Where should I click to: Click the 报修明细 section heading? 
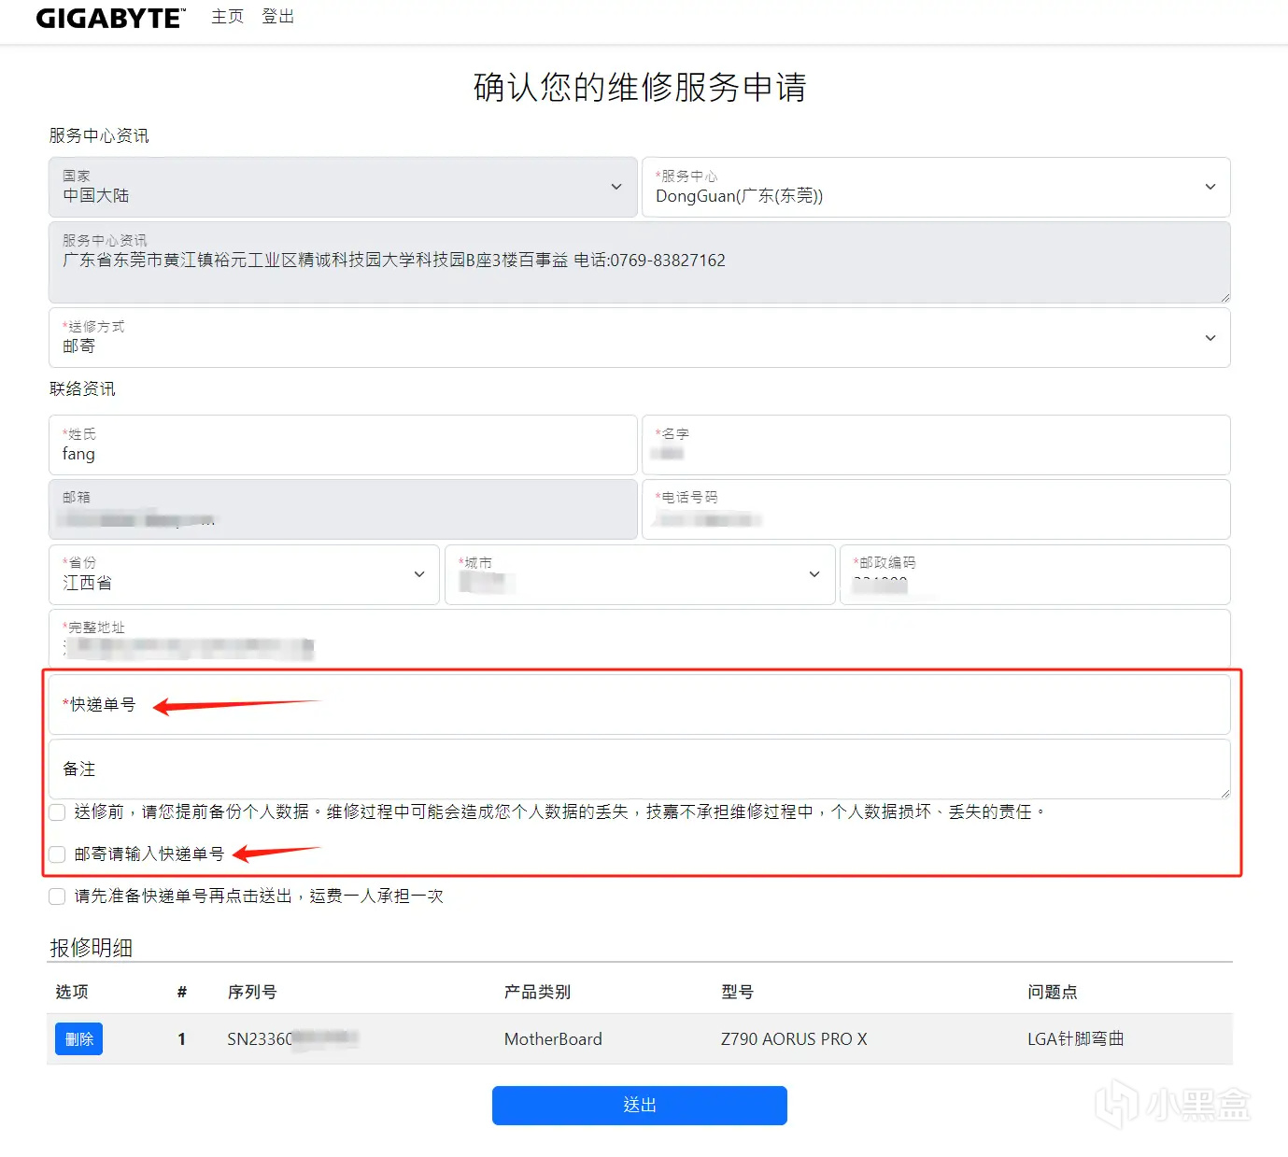(91, 948)
